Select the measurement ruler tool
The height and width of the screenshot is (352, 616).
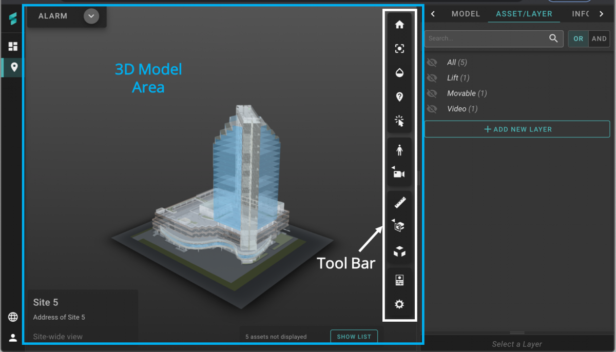[x=399, y=201]
